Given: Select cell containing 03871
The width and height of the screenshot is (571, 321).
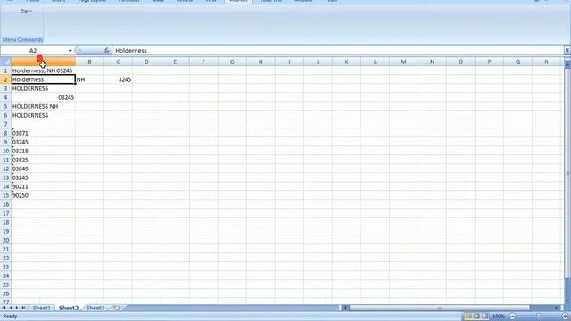Looking at the screenshot, I should point(44,133).
